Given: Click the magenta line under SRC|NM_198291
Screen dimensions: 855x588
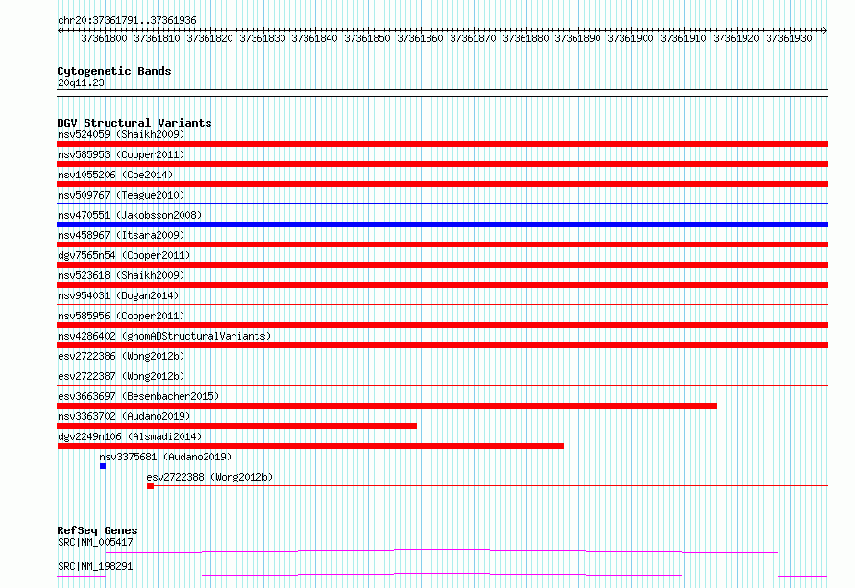Looking at the screenshot, I should coord(442,575).
